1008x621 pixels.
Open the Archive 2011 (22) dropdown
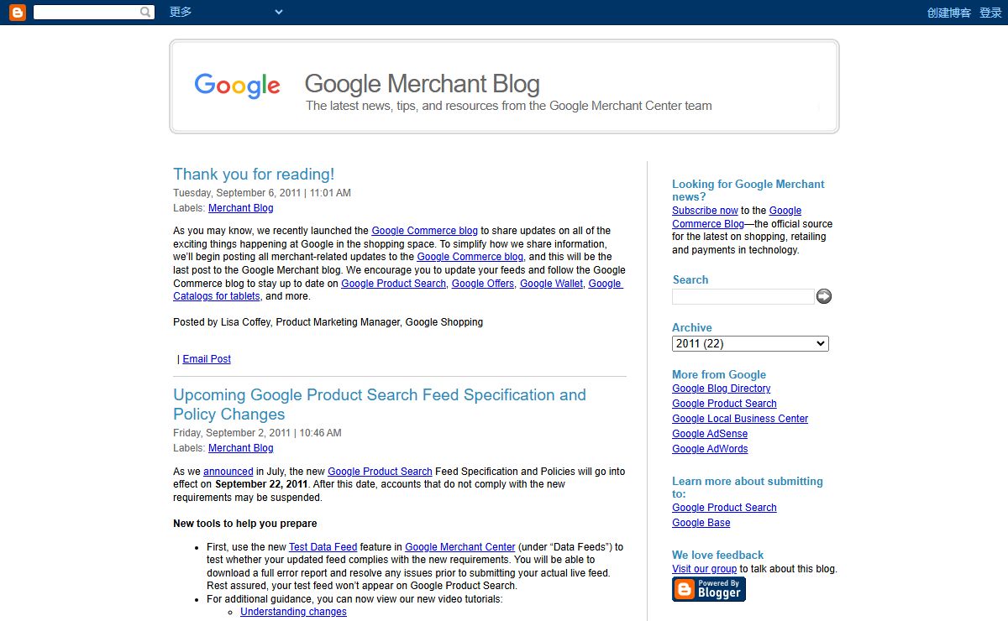(x=750, y=343)
